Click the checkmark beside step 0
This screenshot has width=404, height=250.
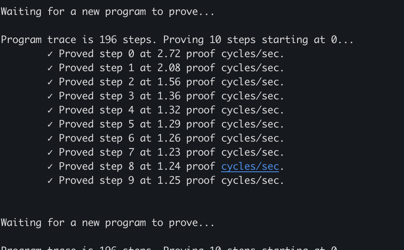coord(50,54)
